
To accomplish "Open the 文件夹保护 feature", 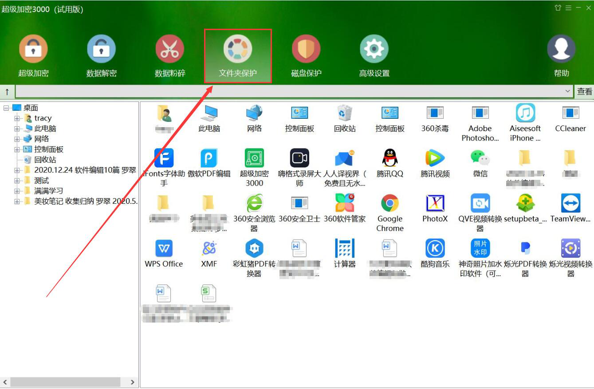I will pos(238,56).
